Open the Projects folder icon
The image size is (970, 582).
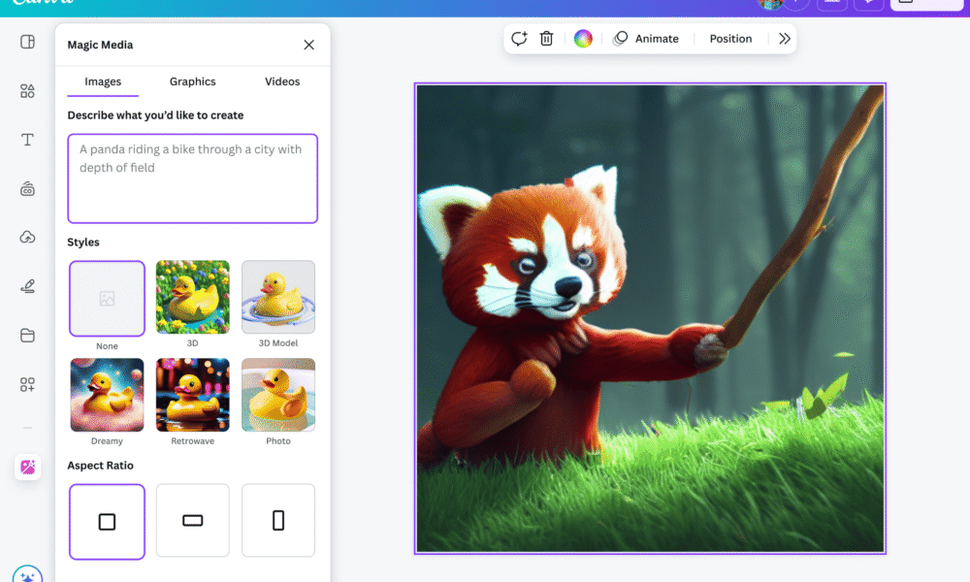point(27,336)
